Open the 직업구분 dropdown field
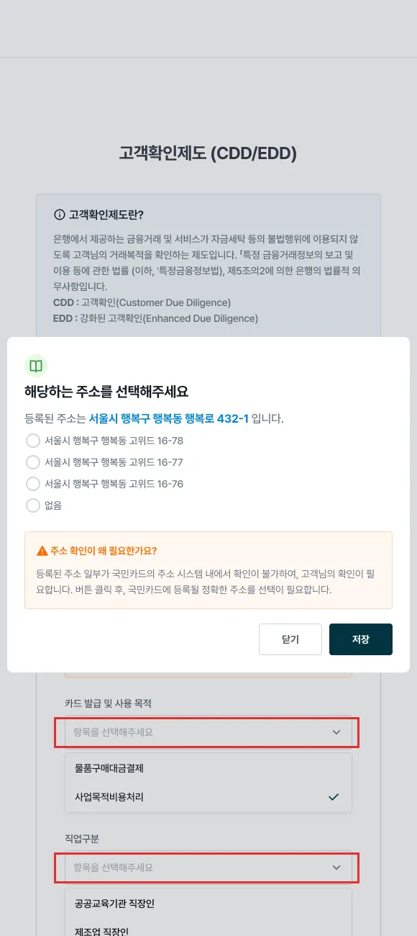This screenshot has width=417, height=936. point(208,868)
